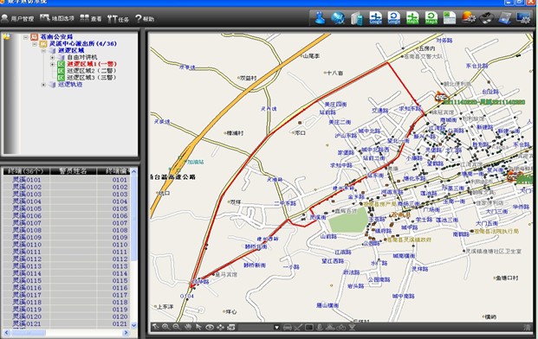This screenshot has height=339, width=538.
Task: Click the terminal list scroll down arrow
Action: click(x=133, y=325)
